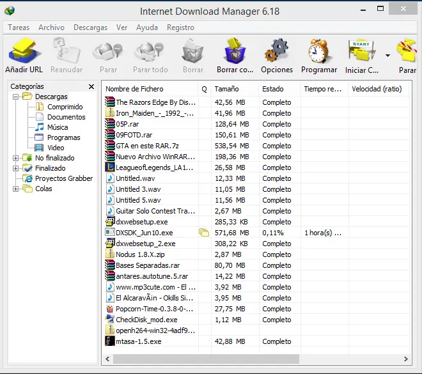
Task: Select the Programas category
Action: click(x=64, y=137)
